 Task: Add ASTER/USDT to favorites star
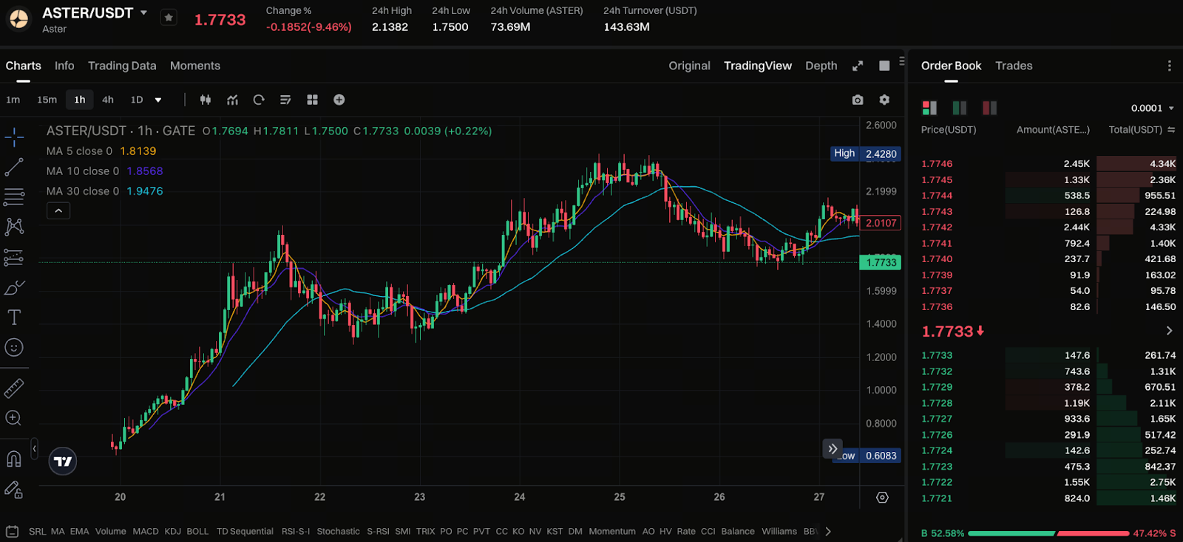(x=169, y=17)
